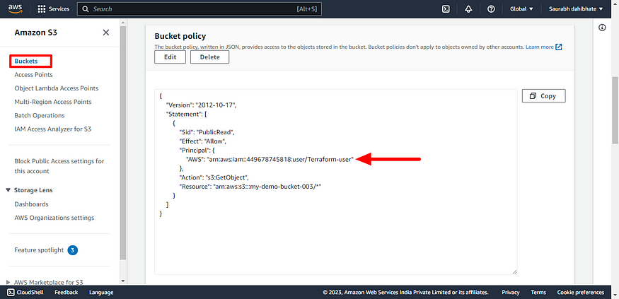Click the Feature spotlight badge 3
The width and height of the screenshot is (619, 299).
coord(73,250)
